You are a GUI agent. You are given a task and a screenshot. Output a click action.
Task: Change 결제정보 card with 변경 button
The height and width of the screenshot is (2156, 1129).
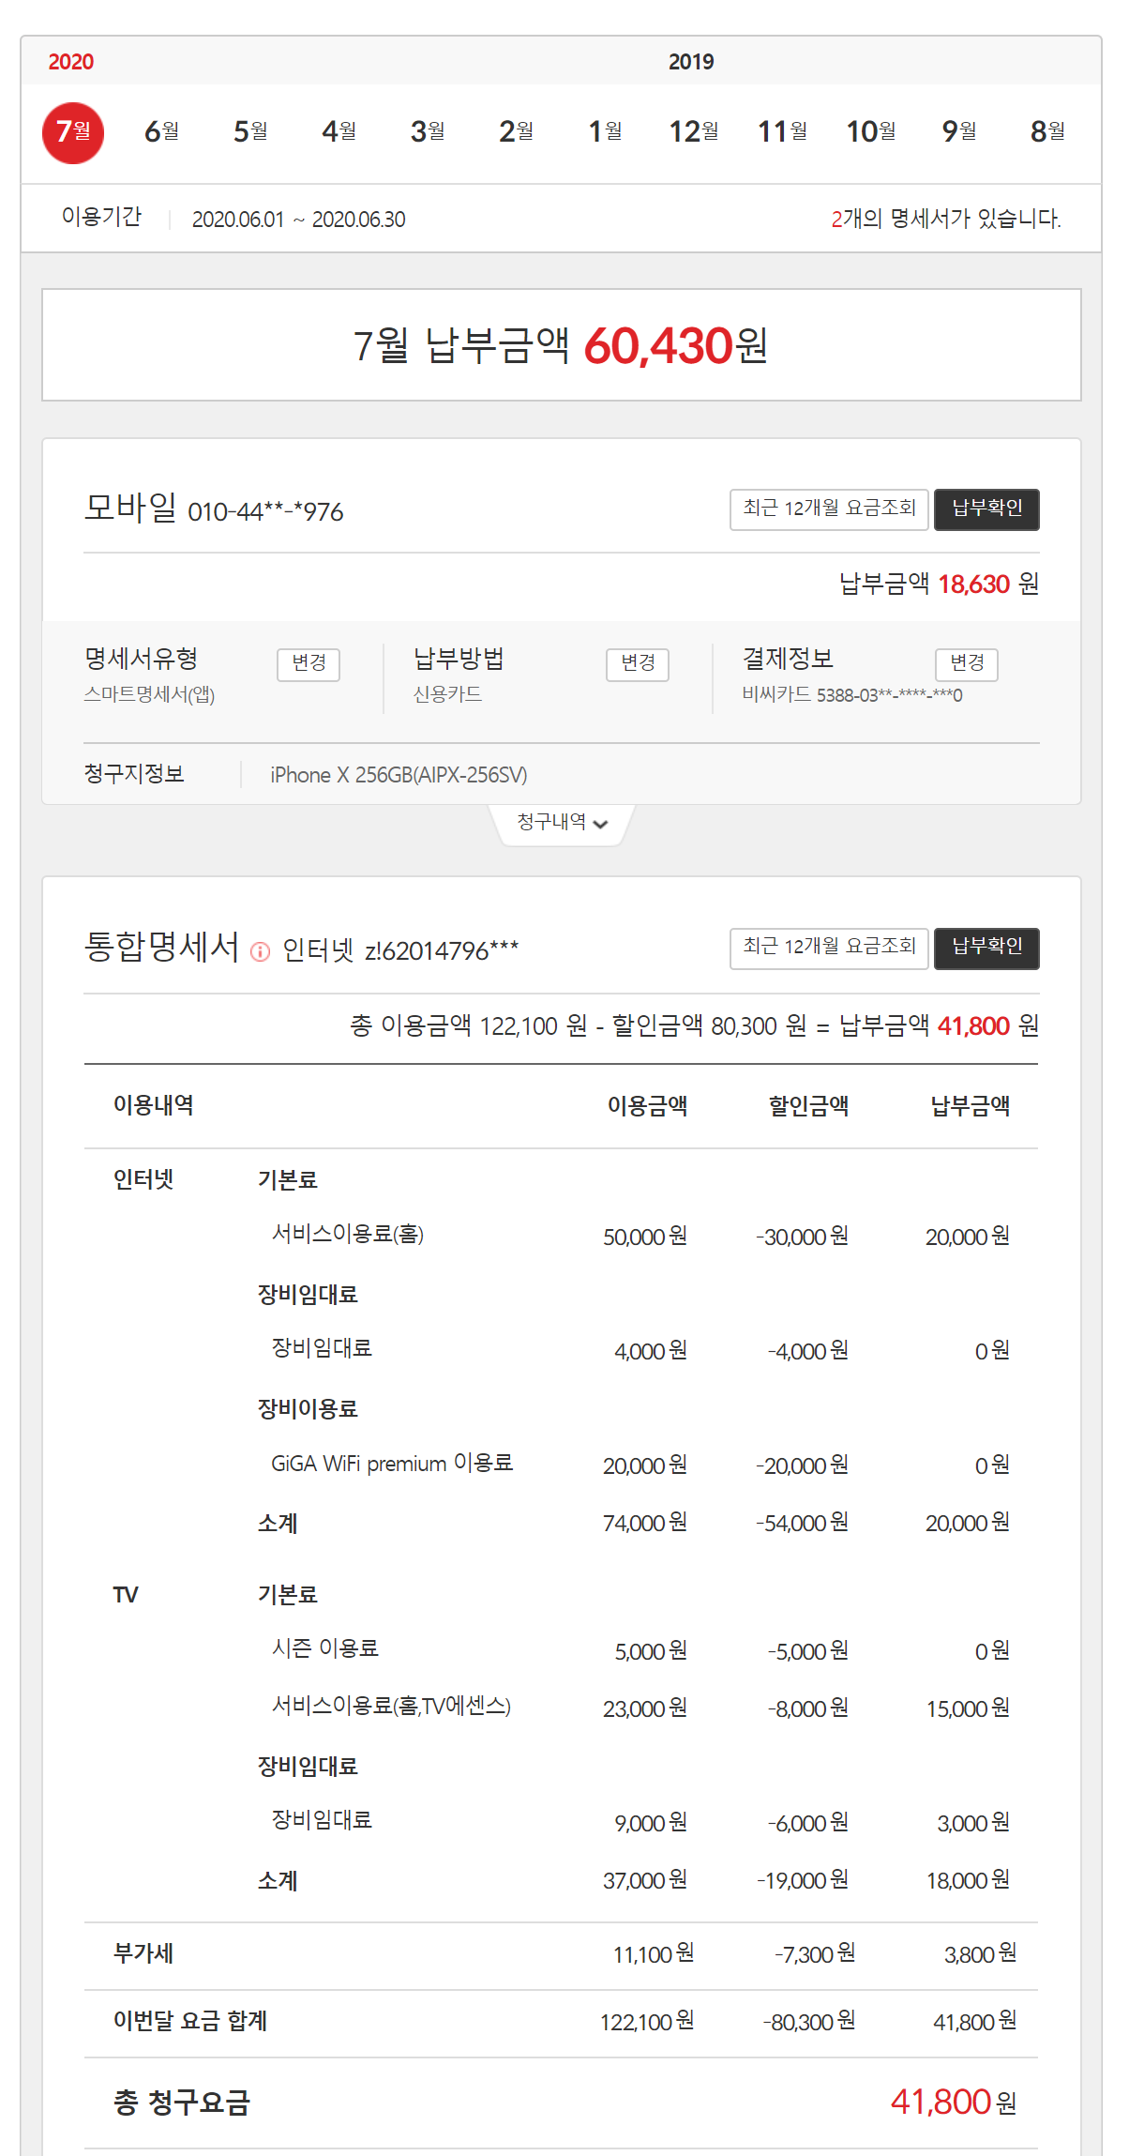pyautogui.click(x=967, y=663)
